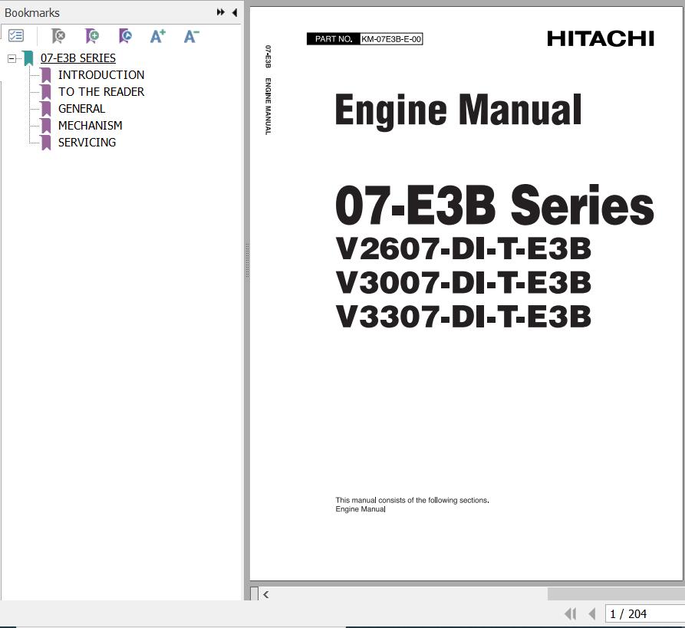Open the MECHANISM bookmark
This screenshot has height=628, width=685.
coord(90,125)
